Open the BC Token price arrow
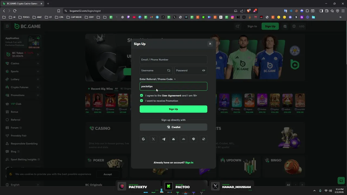The height and width of the screenshot is (195, 347). [38, 54]
